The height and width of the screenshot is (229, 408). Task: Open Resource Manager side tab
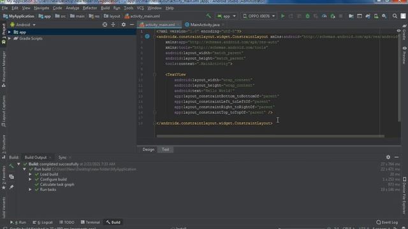click(x=3, y=69)
